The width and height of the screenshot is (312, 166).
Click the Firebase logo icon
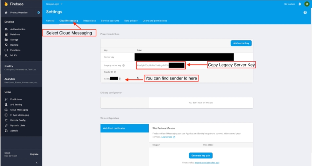point(6,4)
